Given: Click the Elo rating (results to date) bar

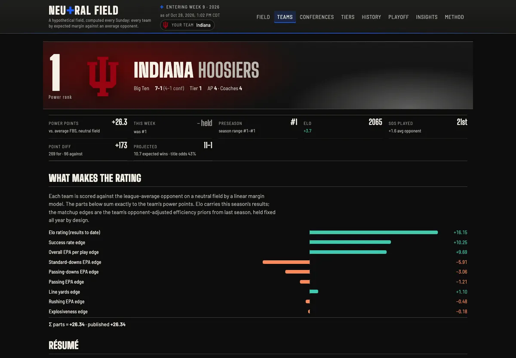Looking at the screenshot, I should pyautogui.click(x=374, y=233).
